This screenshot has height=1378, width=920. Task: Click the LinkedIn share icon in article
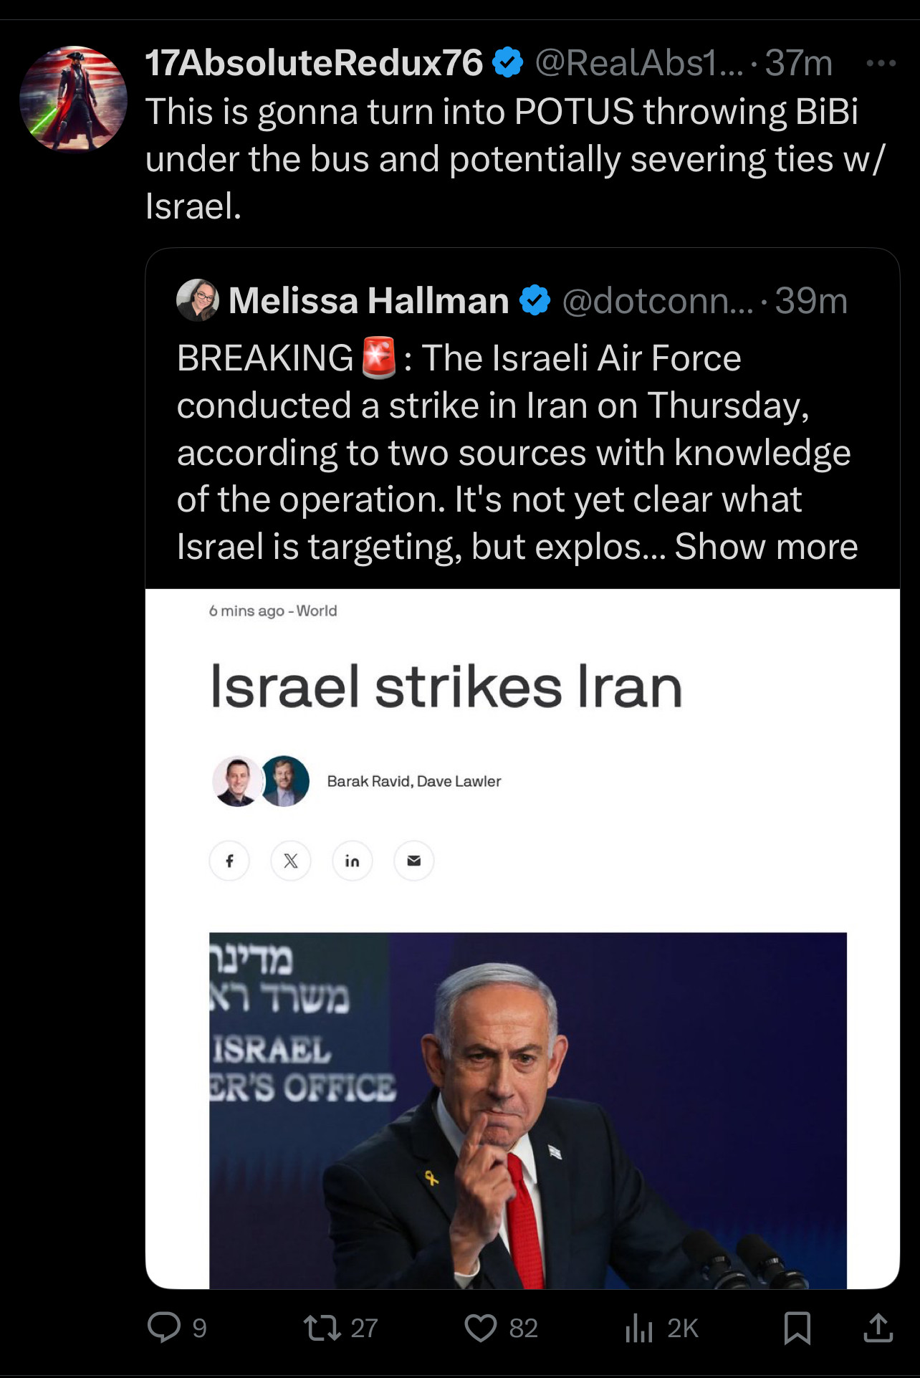[353, 861]
